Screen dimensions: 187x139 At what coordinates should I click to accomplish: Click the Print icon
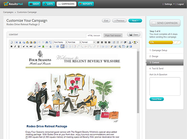click(127, 46)
